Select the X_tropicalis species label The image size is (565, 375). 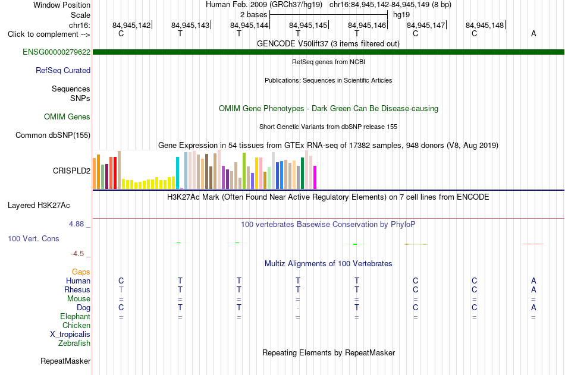pos(70,335)
